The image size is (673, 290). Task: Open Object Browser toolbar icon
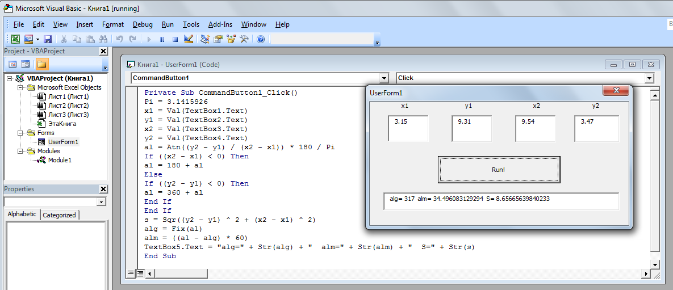point(231,40)
